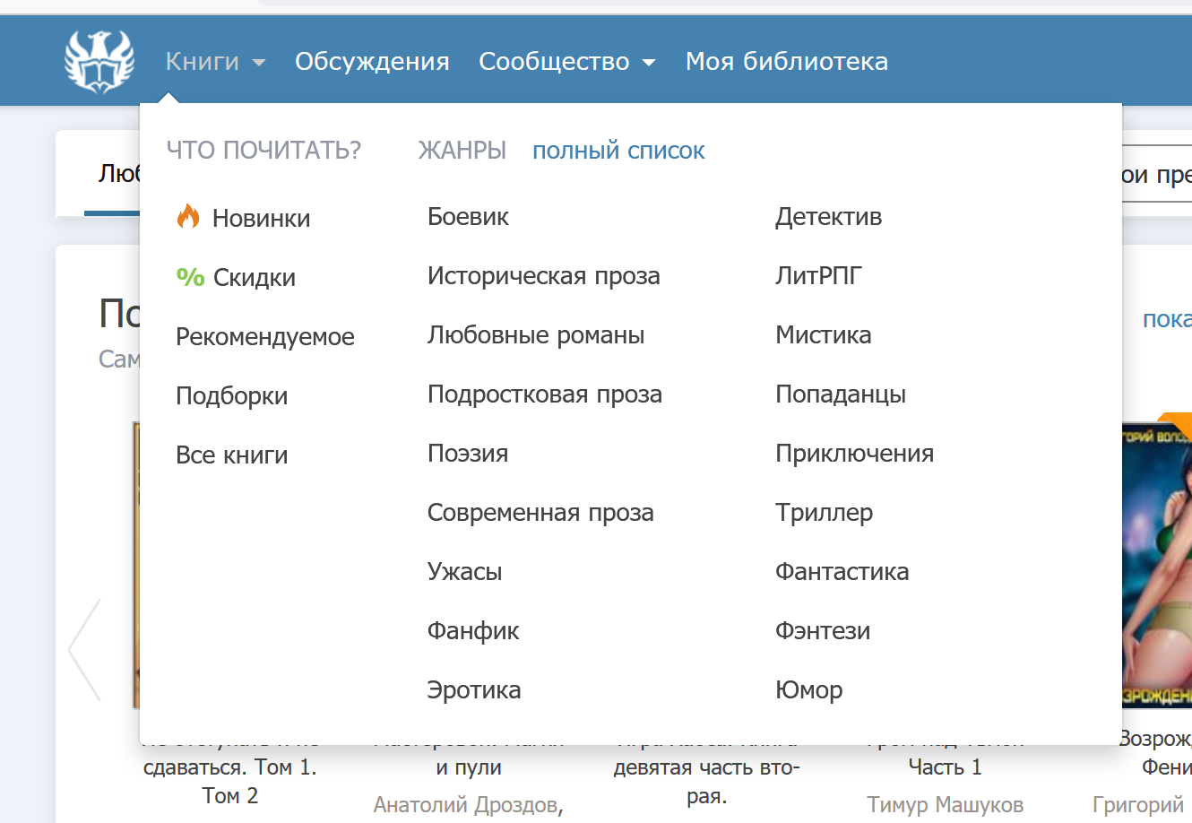This screenshot has height=823, width=1192.
Task: Select Все книги from the menu
Action: pyautogui.click(x=231, y=455)
